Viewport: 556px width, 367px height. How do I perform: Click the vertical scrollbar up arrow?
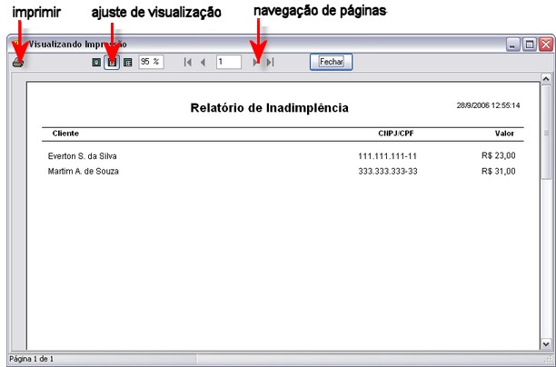click(546, 80)
